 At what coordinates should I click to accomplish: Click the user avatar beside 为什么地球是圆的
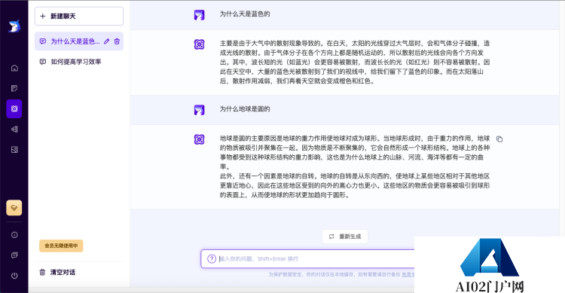(200, 110)
